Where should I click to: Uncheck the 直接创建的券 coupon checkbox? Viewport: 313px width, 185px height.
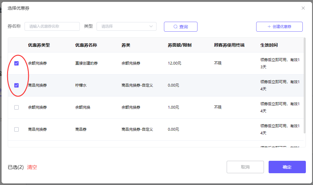click(16, 63)
